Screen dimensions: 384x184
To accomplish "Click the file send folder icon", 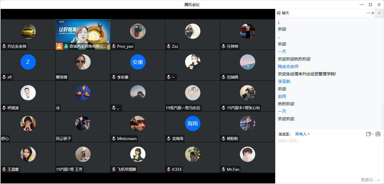I will coord(368,134).
